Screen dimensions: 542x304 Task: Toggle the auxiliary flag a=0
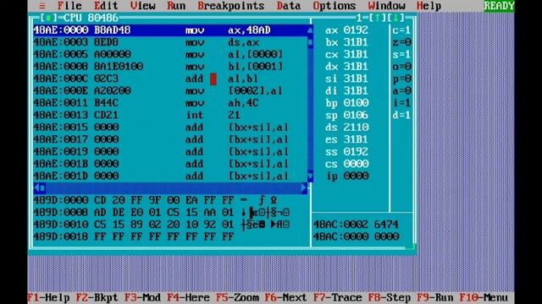(401, 91)
